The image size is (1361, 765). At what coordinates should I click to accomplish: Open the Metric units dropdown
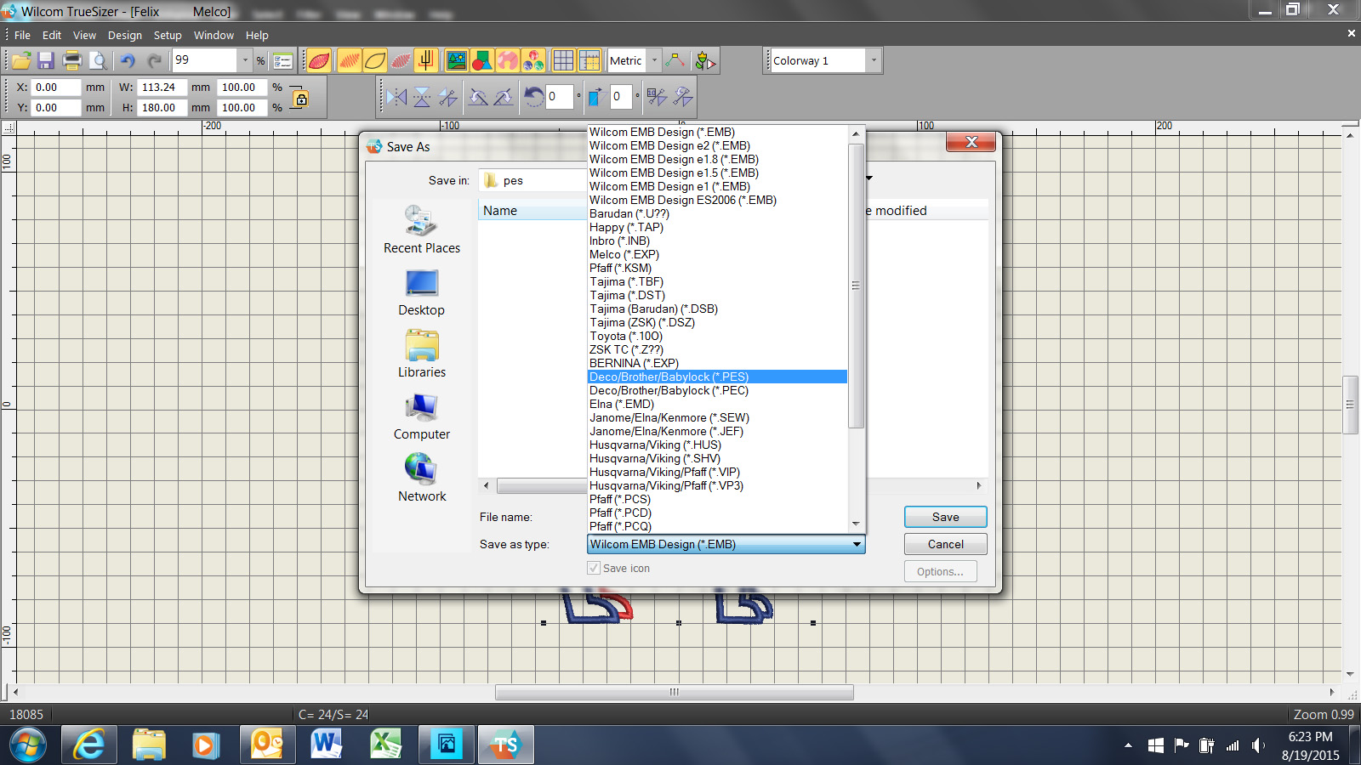point(654,60)
